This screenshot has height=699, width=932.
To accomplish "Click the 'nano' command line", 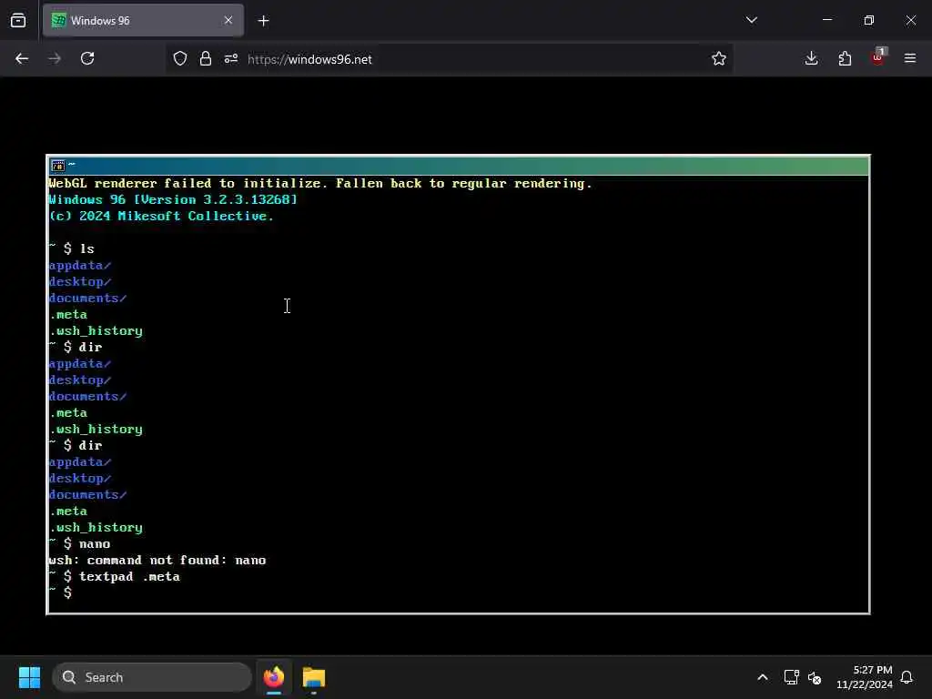I will coord(79,544).
